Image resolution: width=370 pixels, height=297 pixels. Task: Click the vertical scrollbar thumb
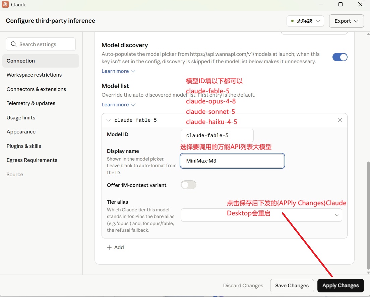point(368,215)
